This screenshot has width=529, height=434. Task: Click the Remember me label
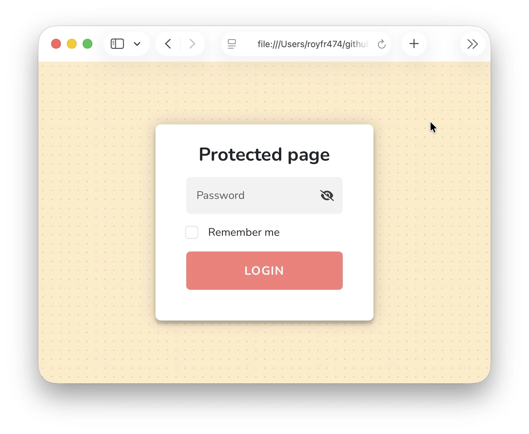(x=244, y=232)
